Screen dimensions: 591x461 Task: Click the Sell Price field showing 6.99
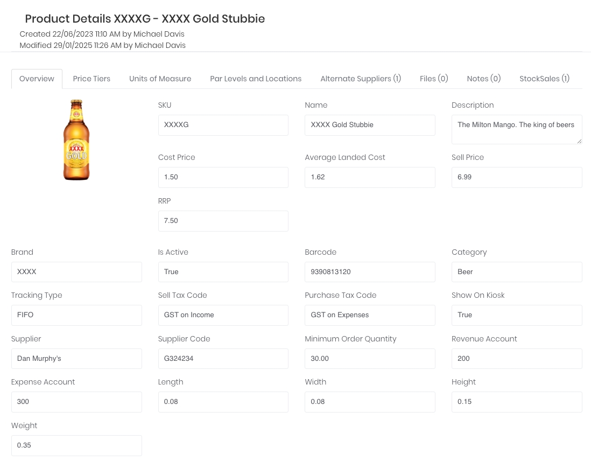point(517,177)
